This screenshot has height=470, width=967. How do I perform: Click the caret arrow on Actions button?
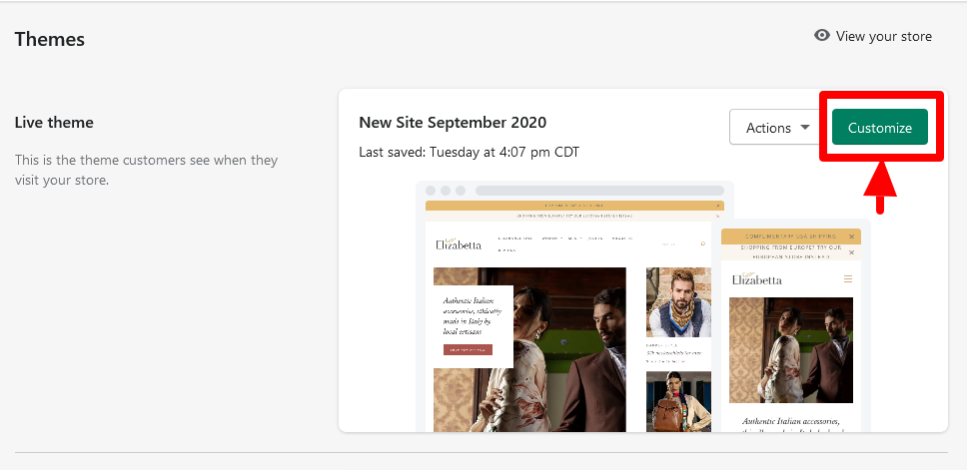click(804, 128)
